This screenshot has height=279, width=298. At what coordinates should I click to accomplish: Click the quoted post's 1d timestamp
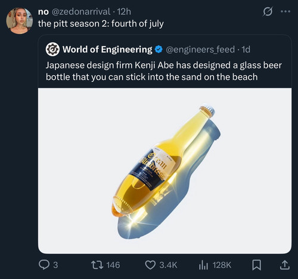[x=246, y=49]
